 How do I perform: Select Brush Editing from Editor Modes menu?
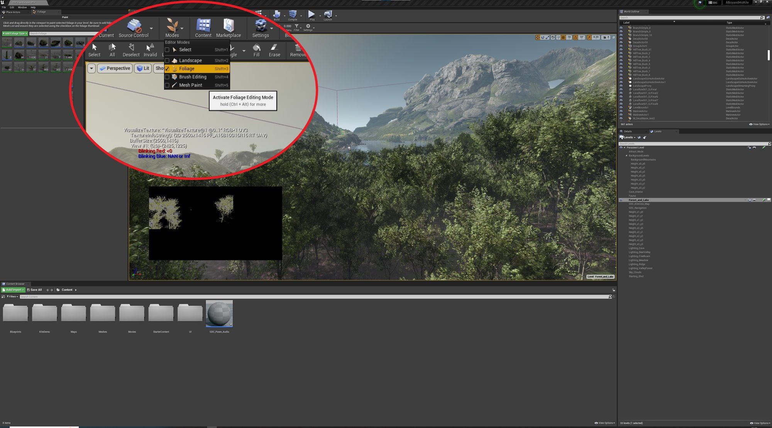pyautogui.click(x=193, y=77)
